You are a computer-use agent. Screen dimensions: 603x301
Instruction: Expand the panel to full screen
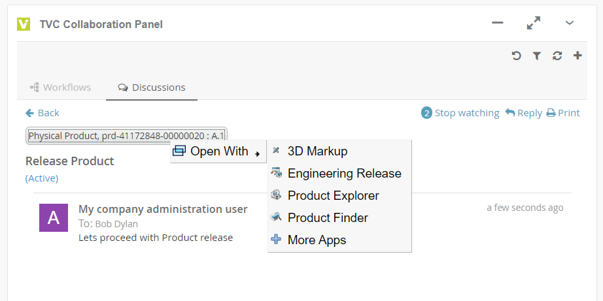[x=534, y=24]
